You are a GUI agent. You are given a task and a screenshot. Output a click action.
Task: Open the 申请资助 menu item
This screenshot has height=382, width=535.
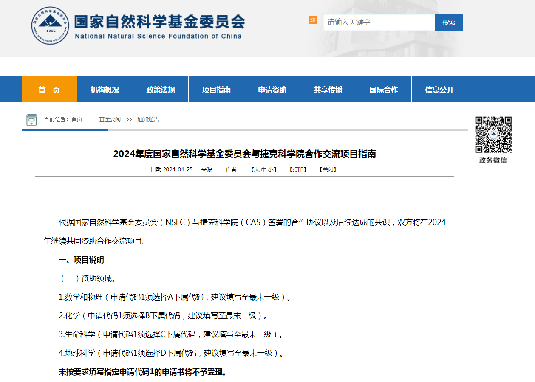[x=272, y=90]
